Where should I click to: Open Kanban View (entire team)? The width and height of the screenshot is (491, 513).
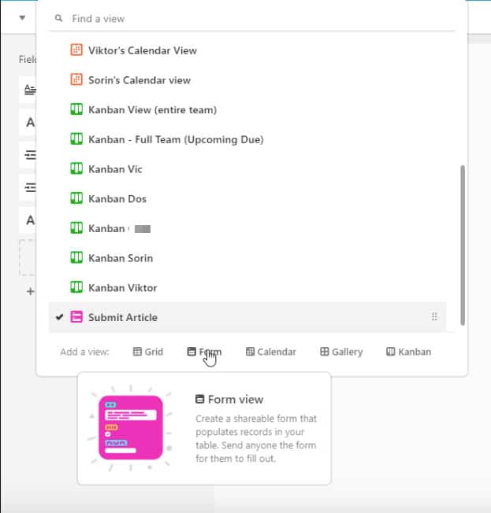point(152,110)
